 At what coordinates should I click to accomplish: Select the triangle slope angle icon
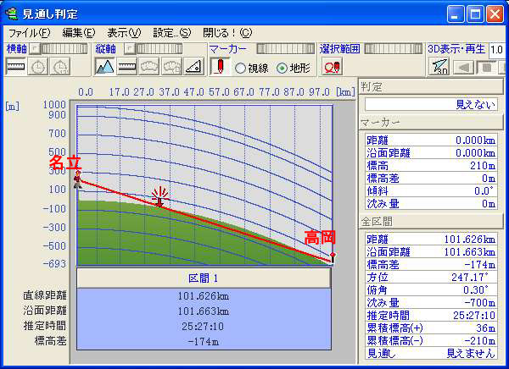click(x=193, y=67)
